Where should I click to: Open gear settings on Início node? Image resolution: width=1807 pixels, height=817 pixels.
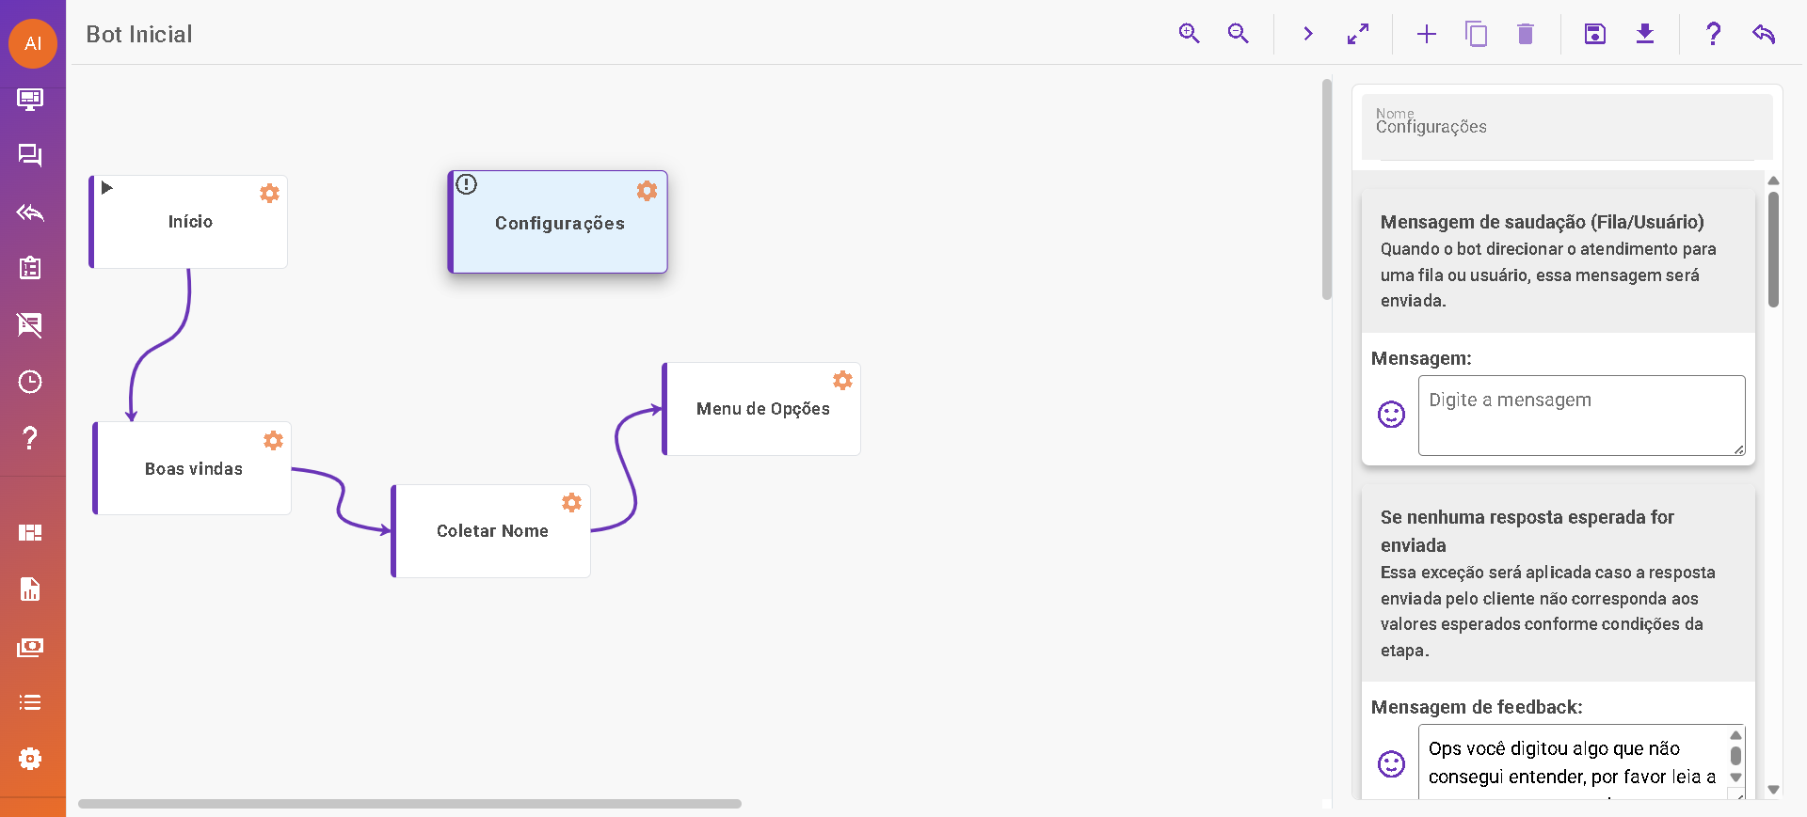pyautogui.click(x=269, y=193)
